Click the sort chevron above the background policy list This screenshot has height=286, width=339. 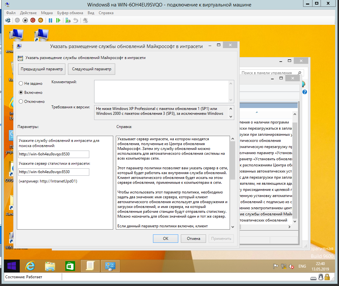pyautogui.click(x=257, y=112)
